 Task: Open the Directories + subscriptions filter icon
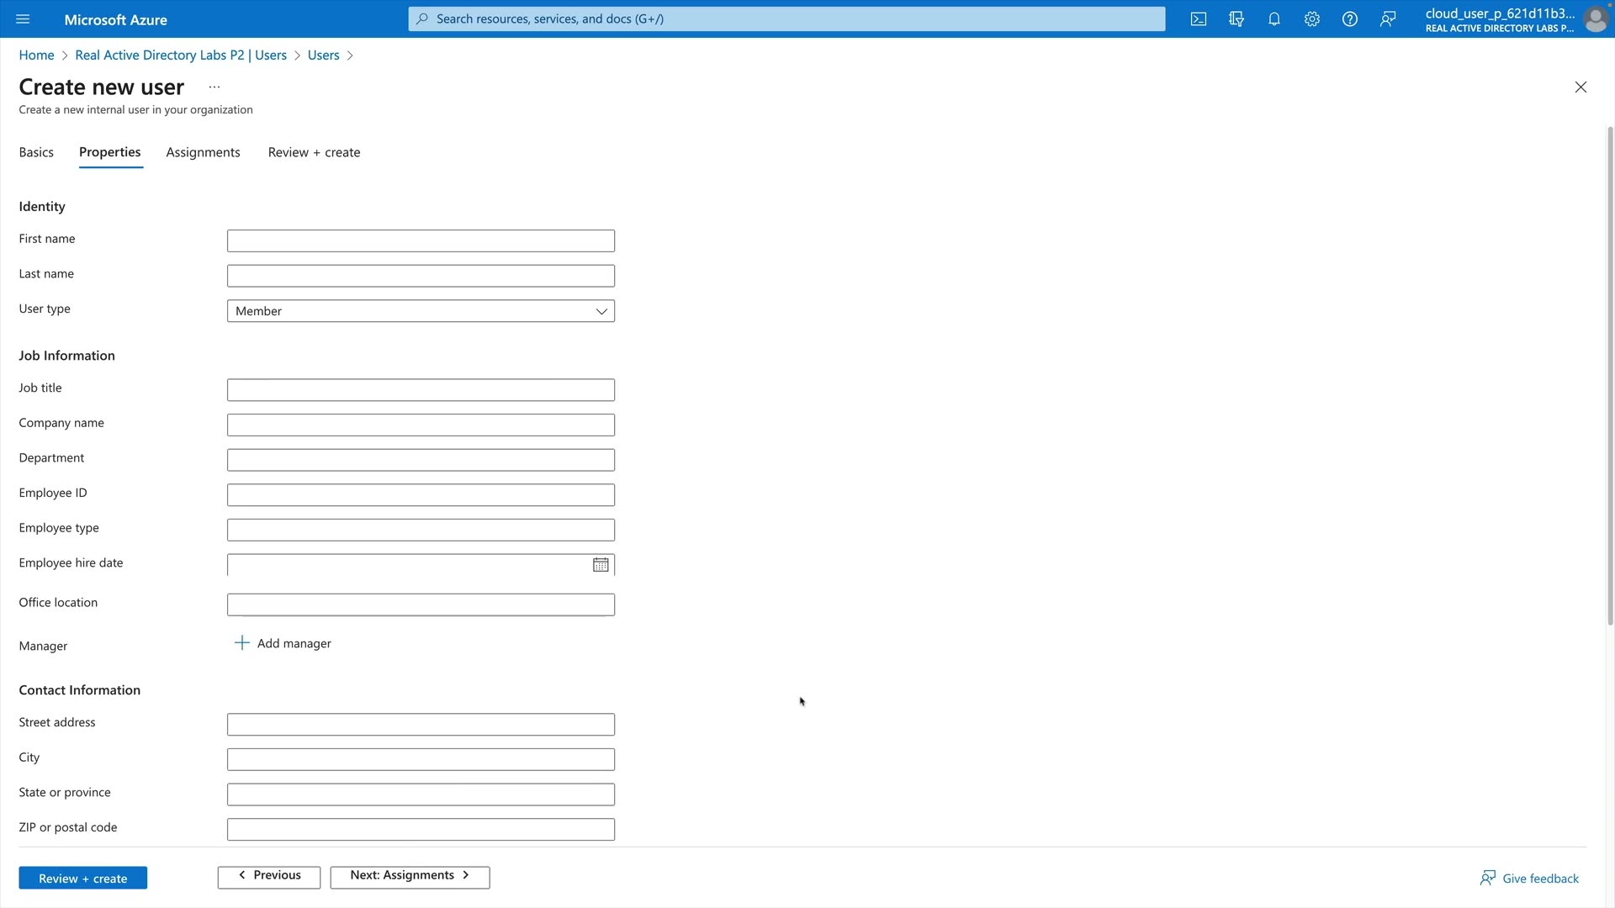click(x=1236, y=19)
